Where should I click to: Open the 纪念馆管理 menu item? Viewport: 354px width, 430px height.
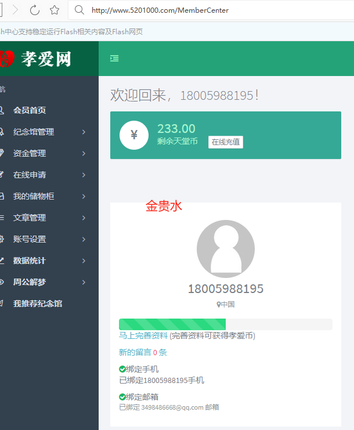[x=34, y=132]
